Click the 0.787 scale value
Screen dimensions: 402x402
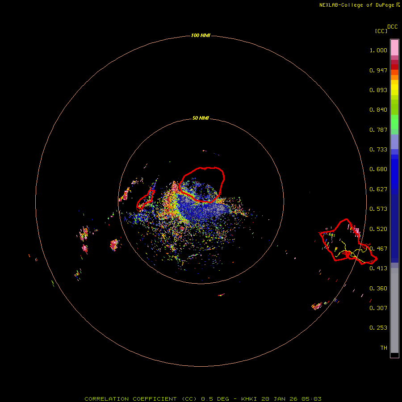(x=378, y=130)
